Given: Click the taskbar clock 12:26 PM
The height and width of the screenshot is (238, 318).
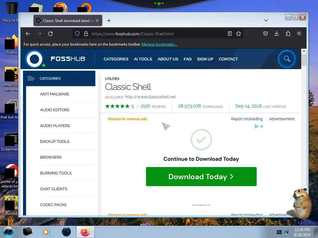Looking at the screenshot, I should point(302,230).
